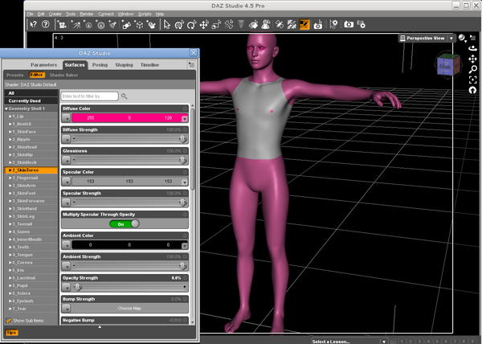Open the Shader Baker sub-tab
This screenshot has height=344, width=482.
[x=64, y=75]
